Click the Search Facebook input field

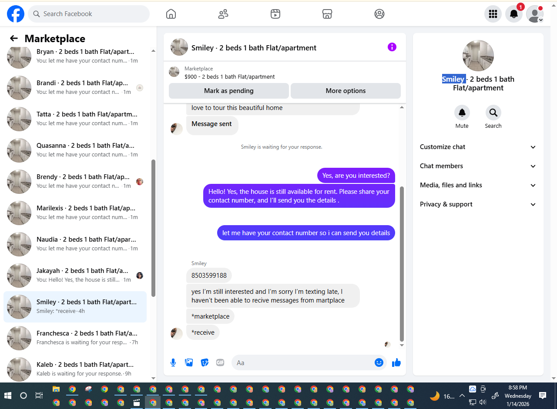coord(89,14)
